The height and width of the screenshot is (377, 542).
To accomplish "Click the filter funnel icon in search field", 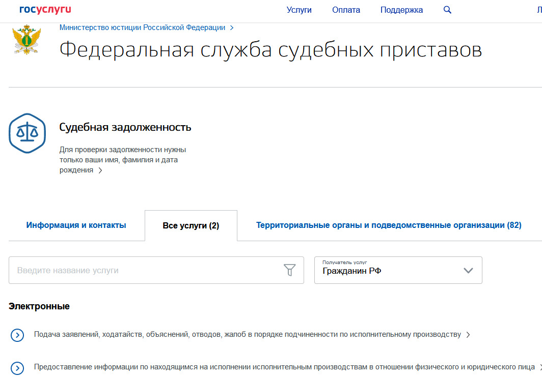I will click(290, 270).
